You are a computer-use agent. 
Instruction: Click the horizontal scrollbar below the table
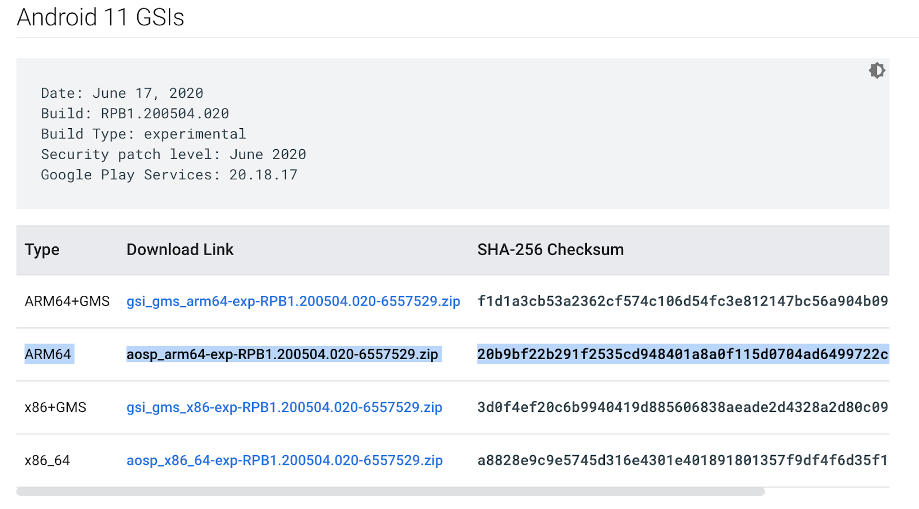[x=391, y=492]
